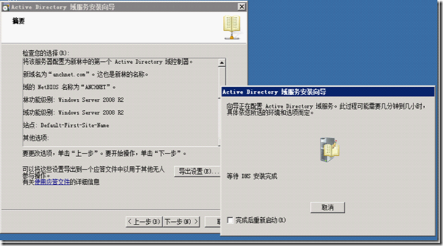Select the Default-First-Site-Name line
443x246 pixels.
(x=66, y=125)
